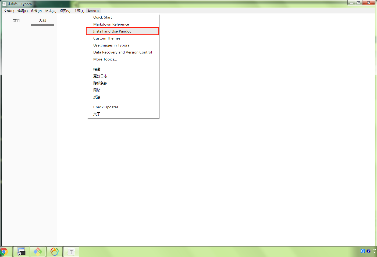Activate Typora T icon in taskbar
The height and width of the screenshot is (257, 377).
coord(71,252)
